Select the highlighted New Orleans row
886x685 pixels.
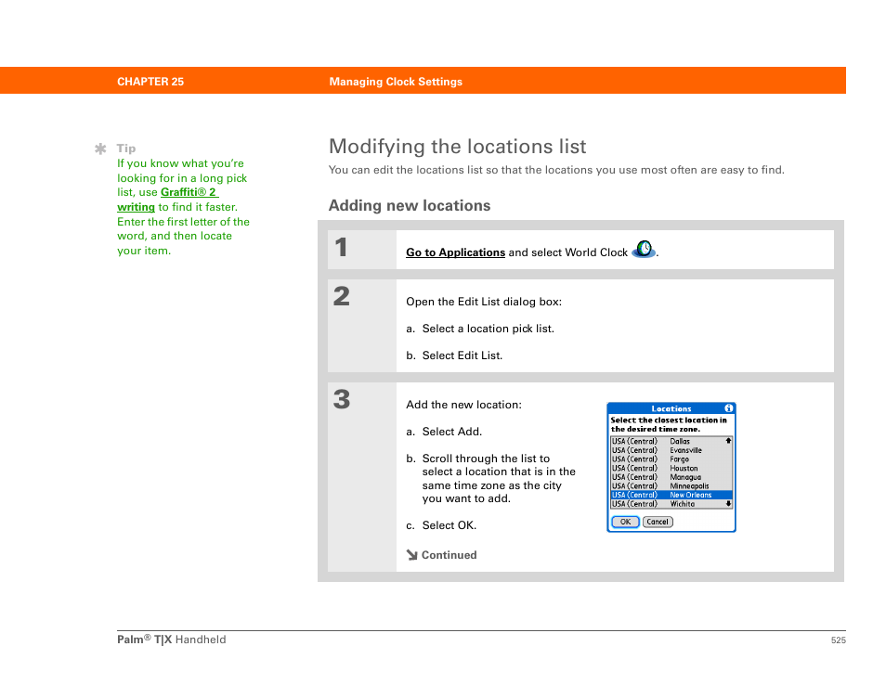click(x=671, y=495)
